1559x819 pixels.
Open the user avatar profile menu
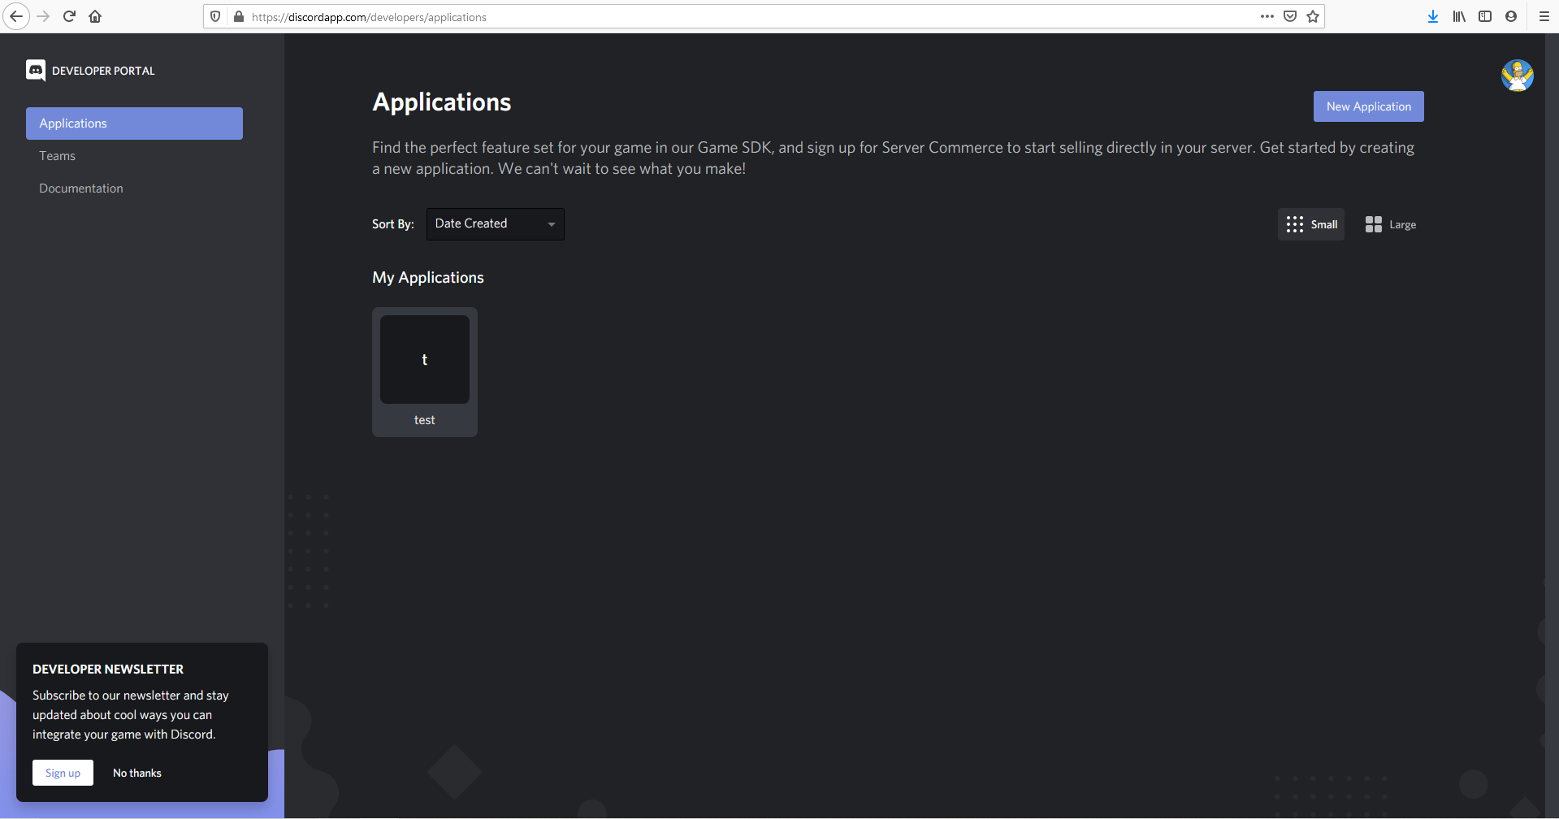(1517, 76)
